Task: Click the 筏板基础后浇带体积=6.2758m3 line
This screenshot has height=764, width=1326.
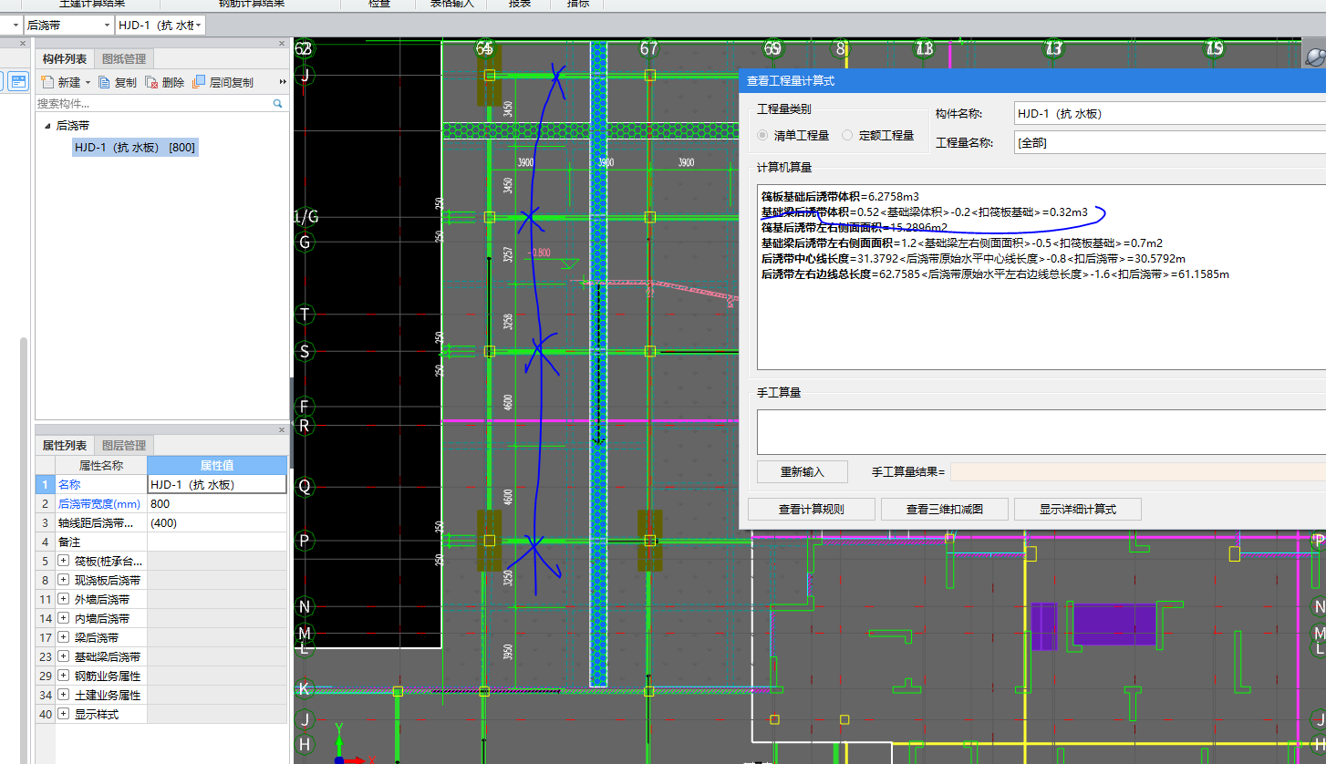Action: coord(840,196)
